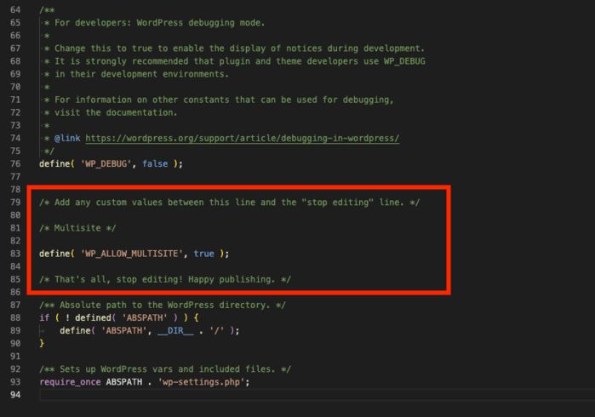Click the 'Sets up WordPress vars' comment
The height and width of the screenshot is (417, 595).
(165, 369)
